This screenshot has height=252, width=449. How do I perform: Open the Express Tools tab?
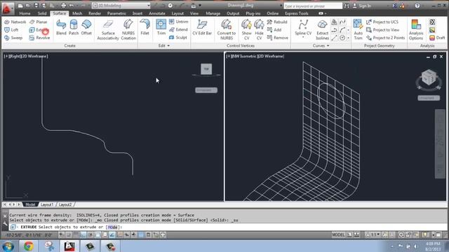[x=296, y=13]
